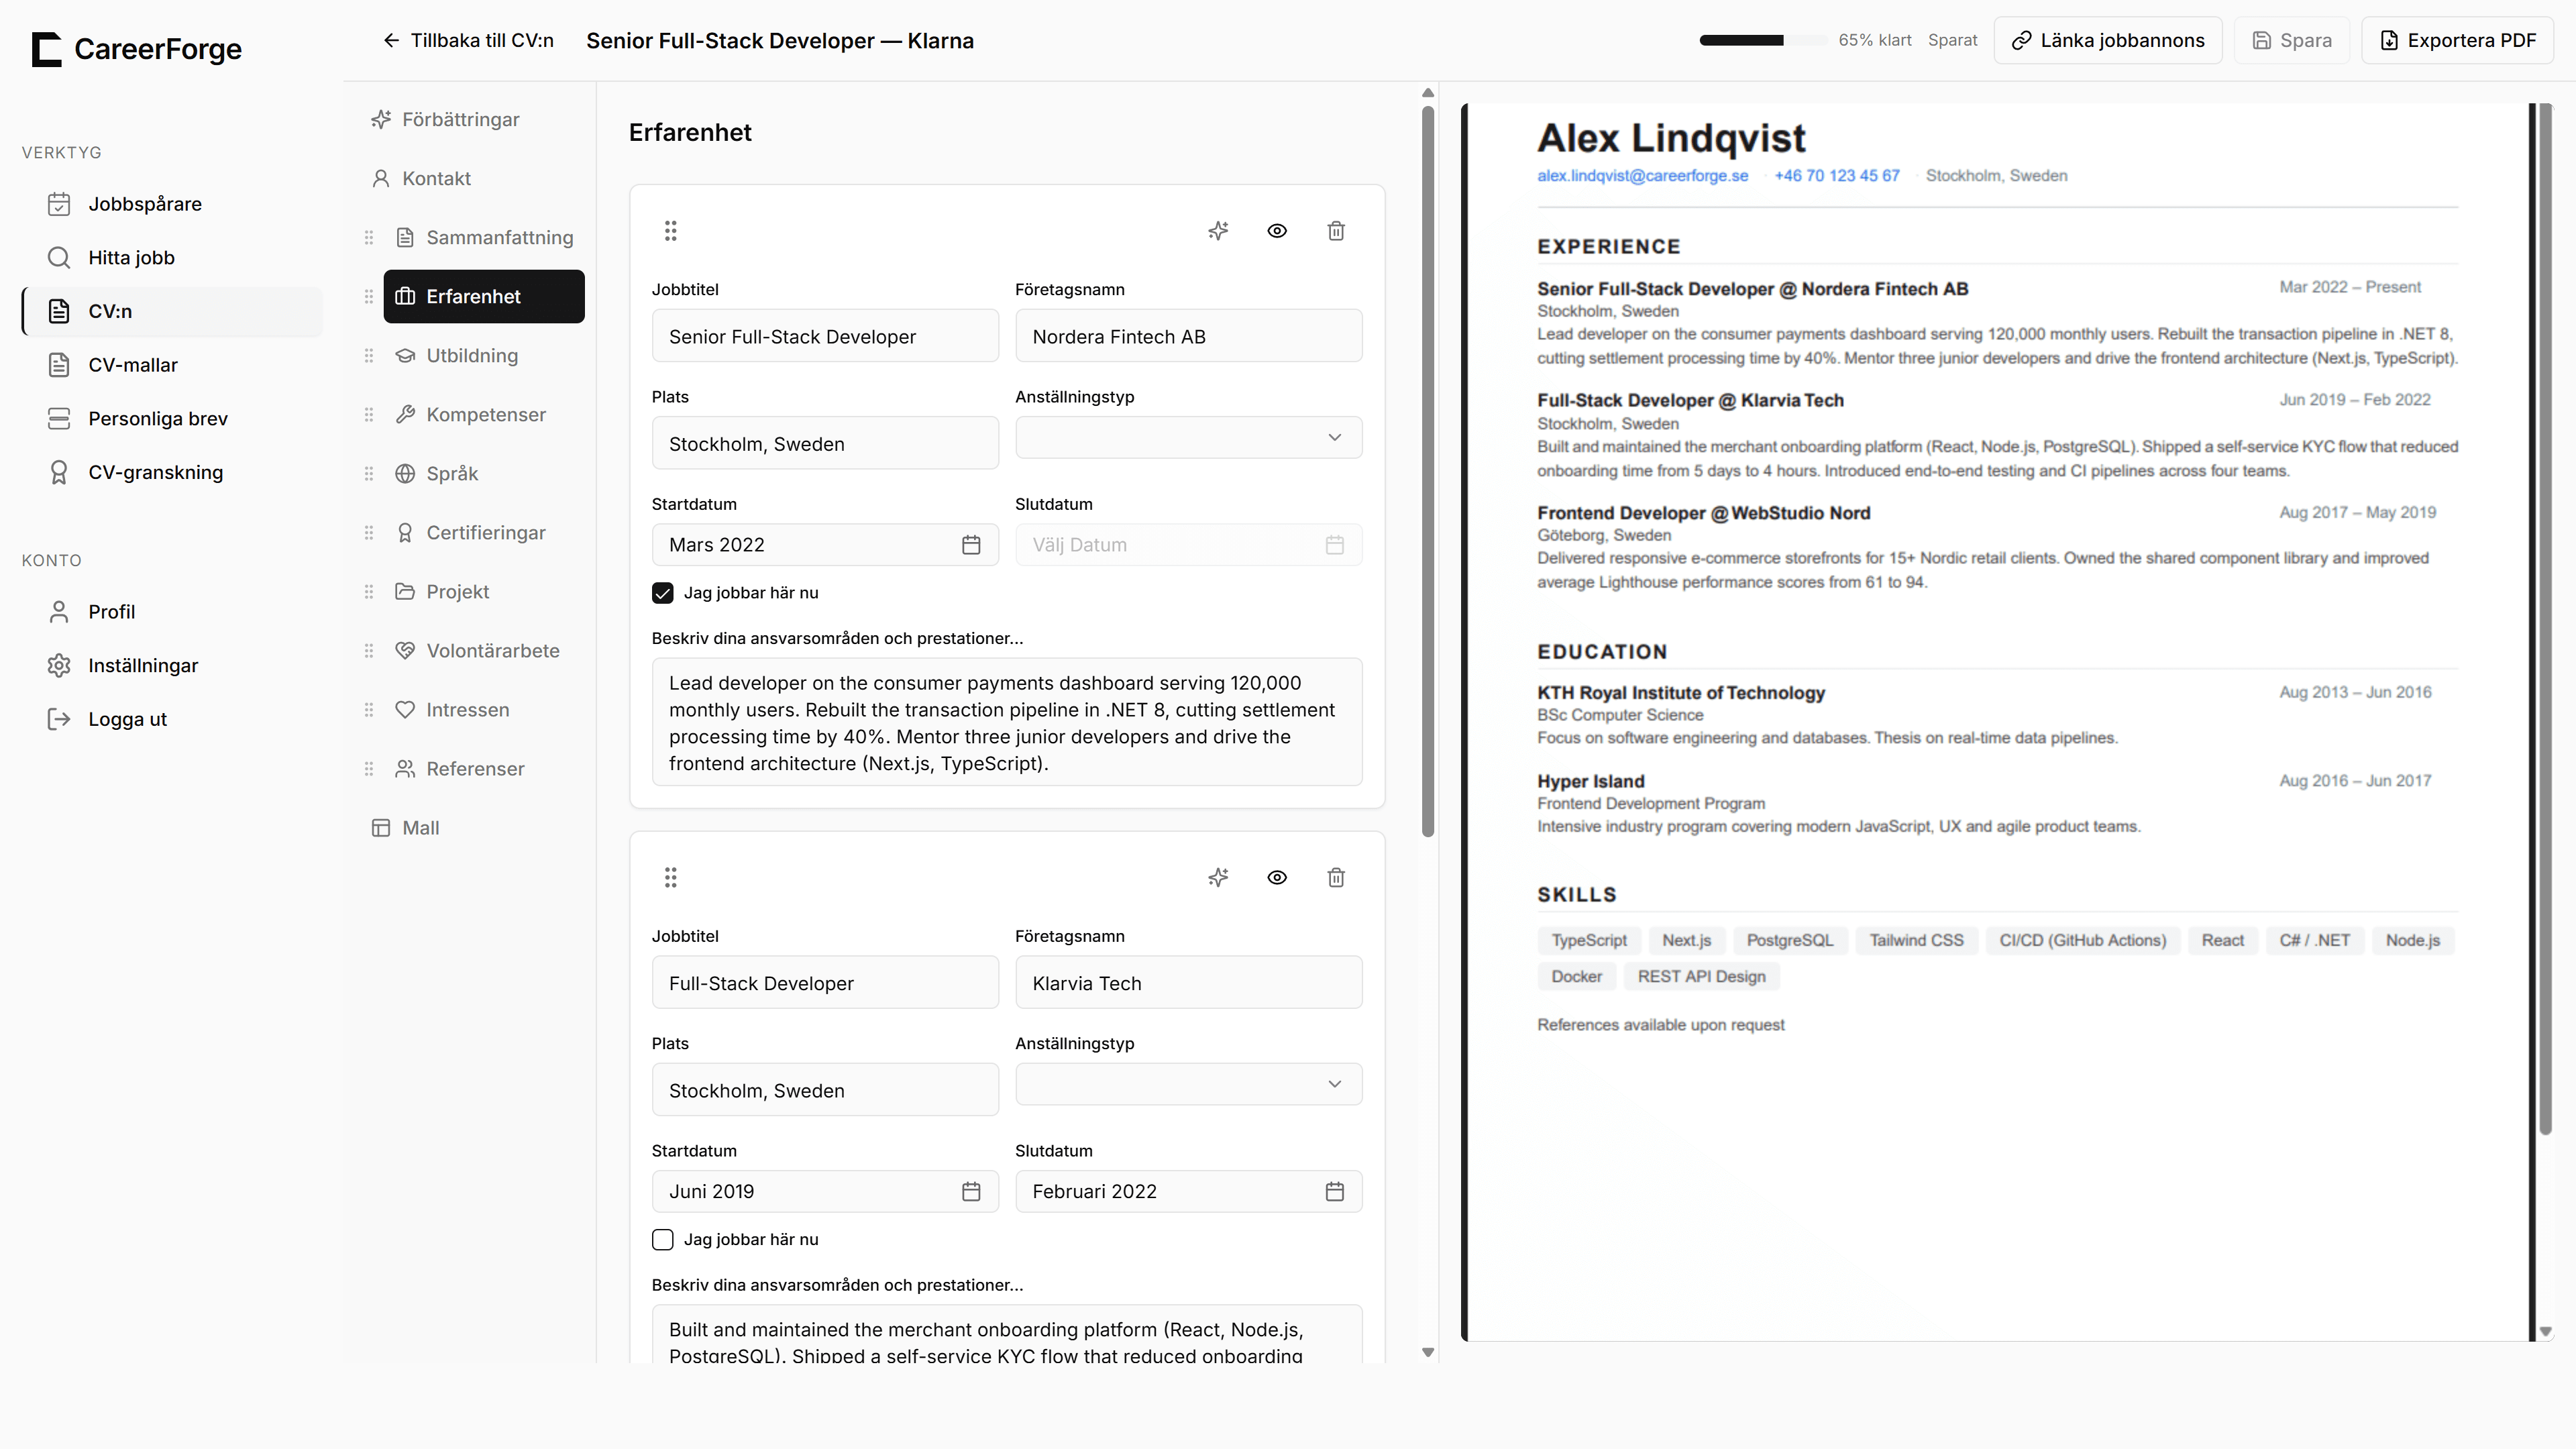Delete the Nordera Fintech AB experience entry
Image resolution: width=2576 pixels, height=1449 pixels.
point(1336,231)
